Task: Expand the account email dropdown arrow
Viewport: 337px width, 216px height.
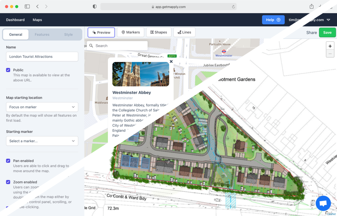Action: pos(328,20)
